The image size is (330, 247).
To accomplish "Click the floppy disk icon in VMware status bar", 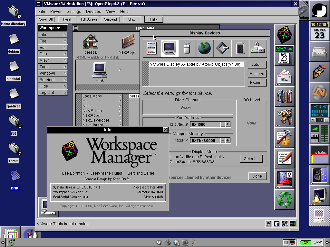I will coord(269,224).
